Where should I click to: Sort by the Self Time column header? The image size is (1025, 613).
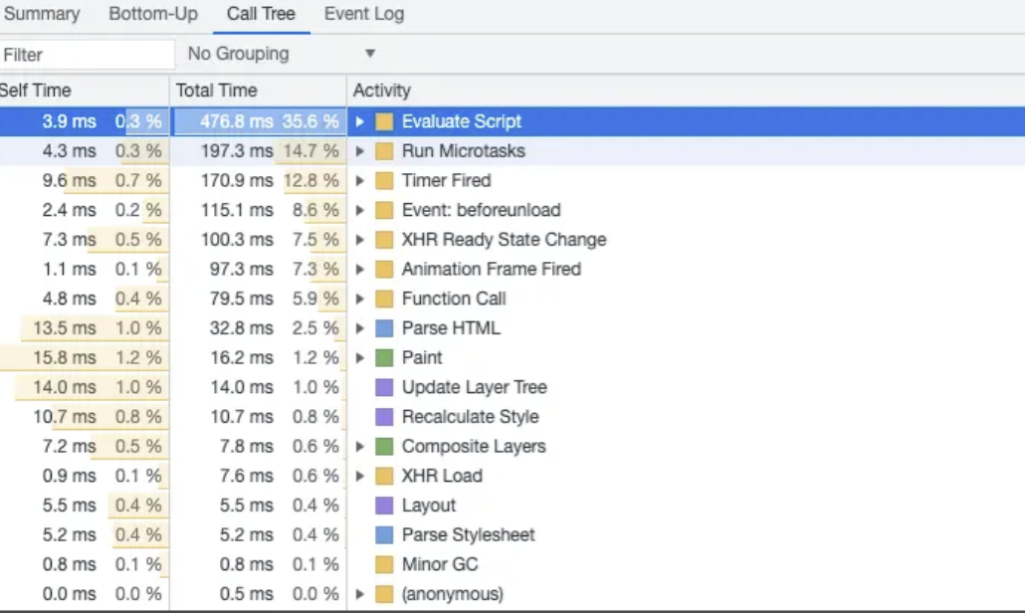coord(36,91)
